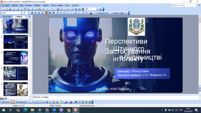Click the Print icon in standard toolbar
This screenshot has width=201, height=113.
click(18, 9)
